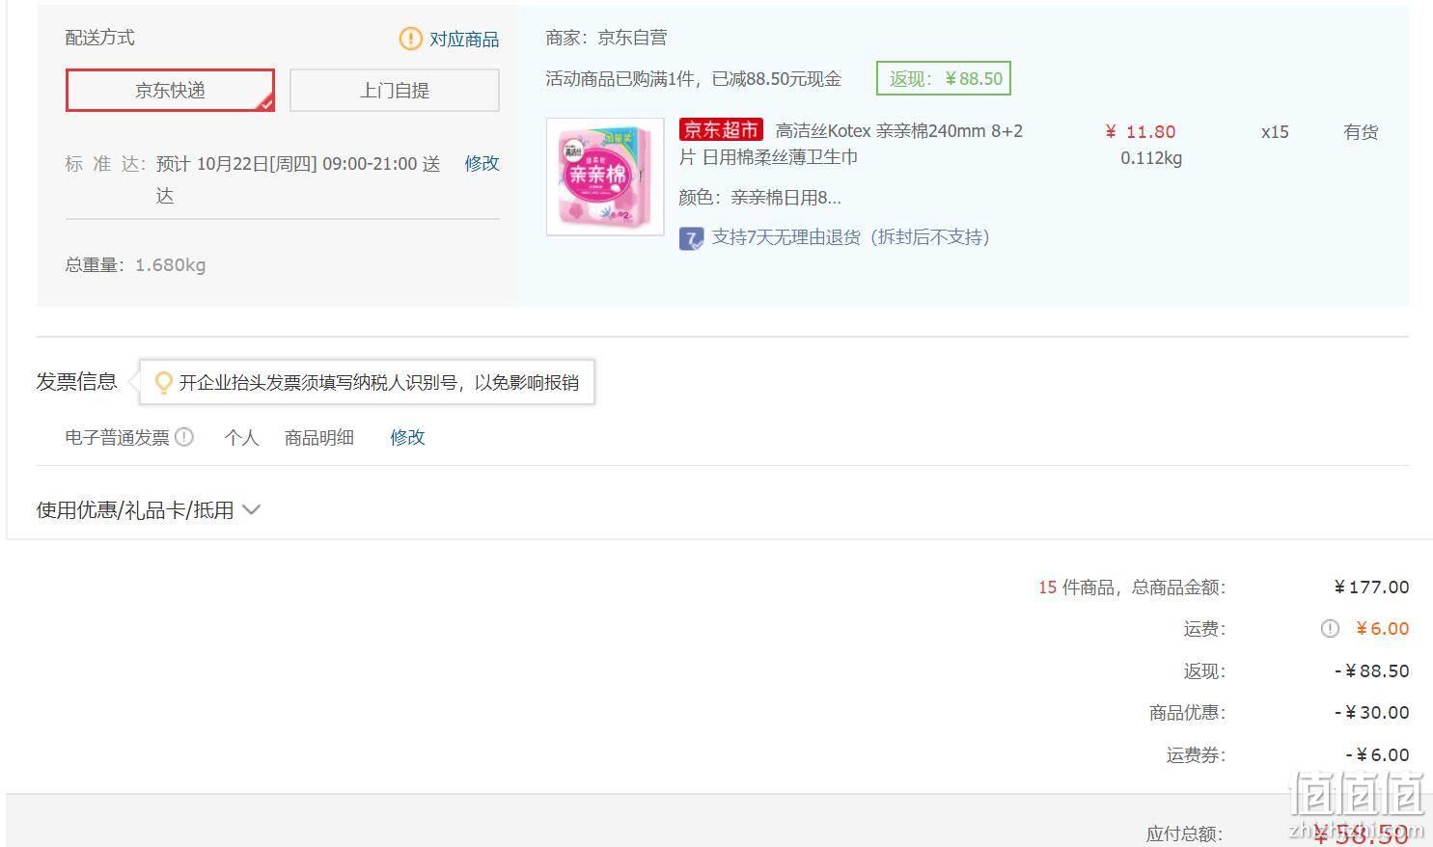Click merchant label 商家：京东自营
This screenshot has width=1433, height=847.
pos(606,38)
